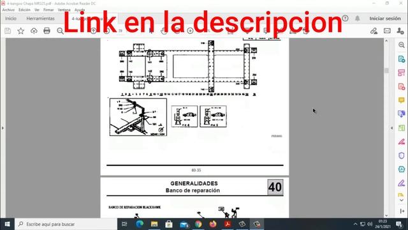Open the Comment tool icon

click(x=402, y=100)
